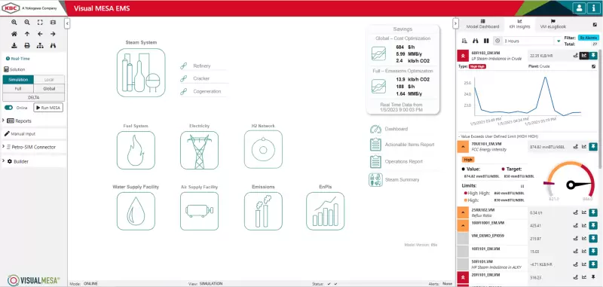Navigate back with the left arrow icon
The image size is (603, 287).
click(40, 34)
